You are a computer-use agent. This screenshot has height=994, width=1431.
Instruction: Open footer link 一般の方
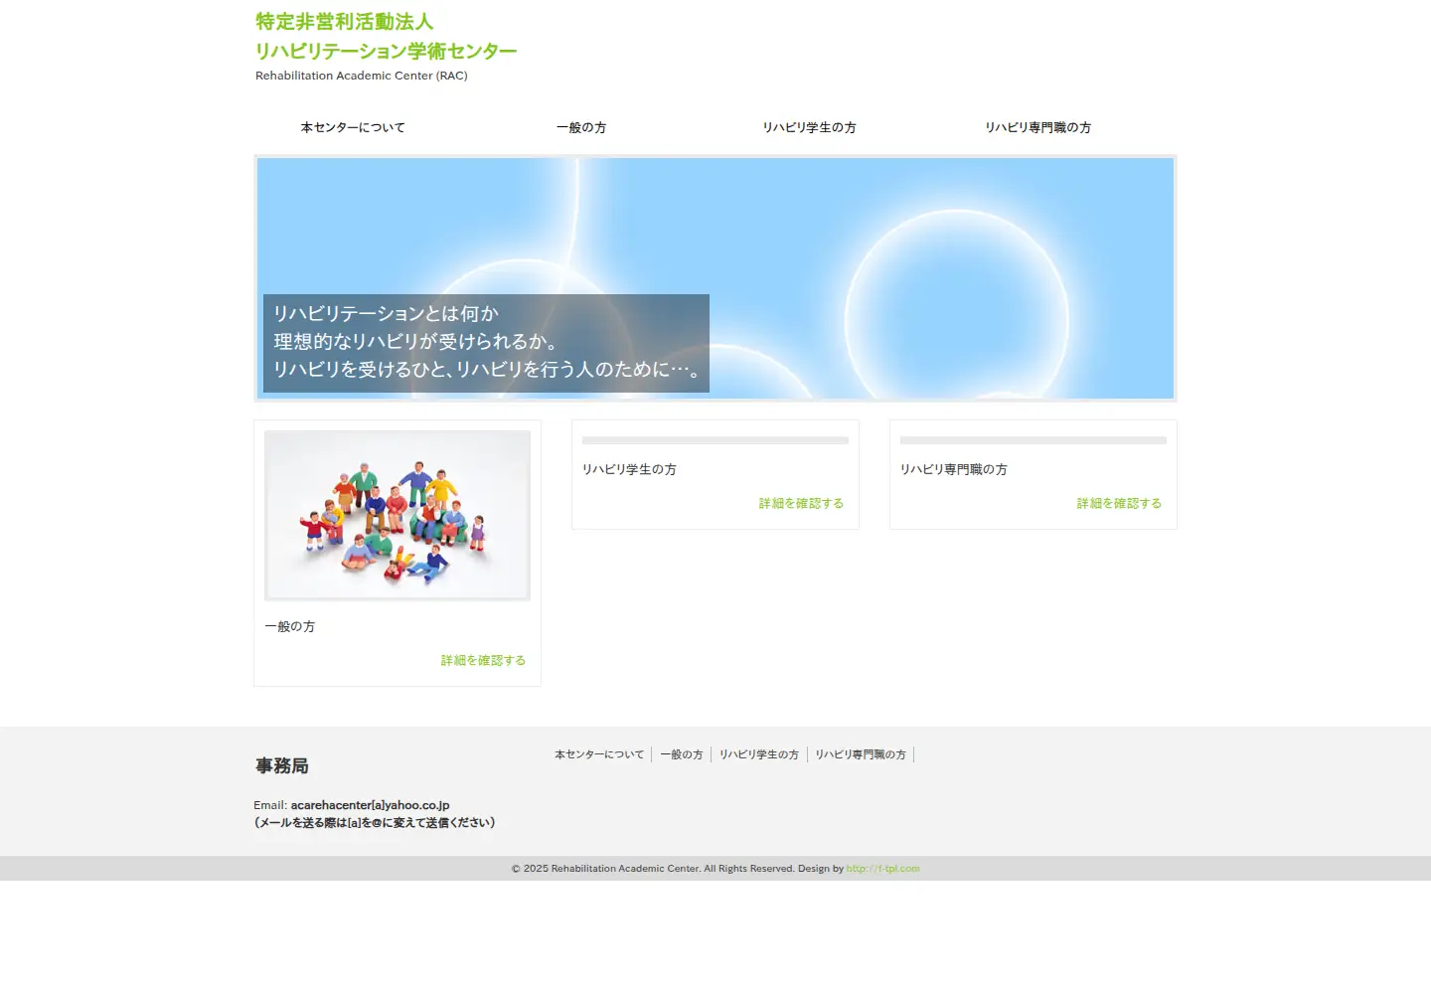[682, 754]
